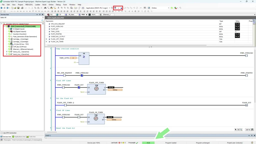
Task: Open the Application [M241: PLC Logic] dropdown
Action: (x=109, y=8)
